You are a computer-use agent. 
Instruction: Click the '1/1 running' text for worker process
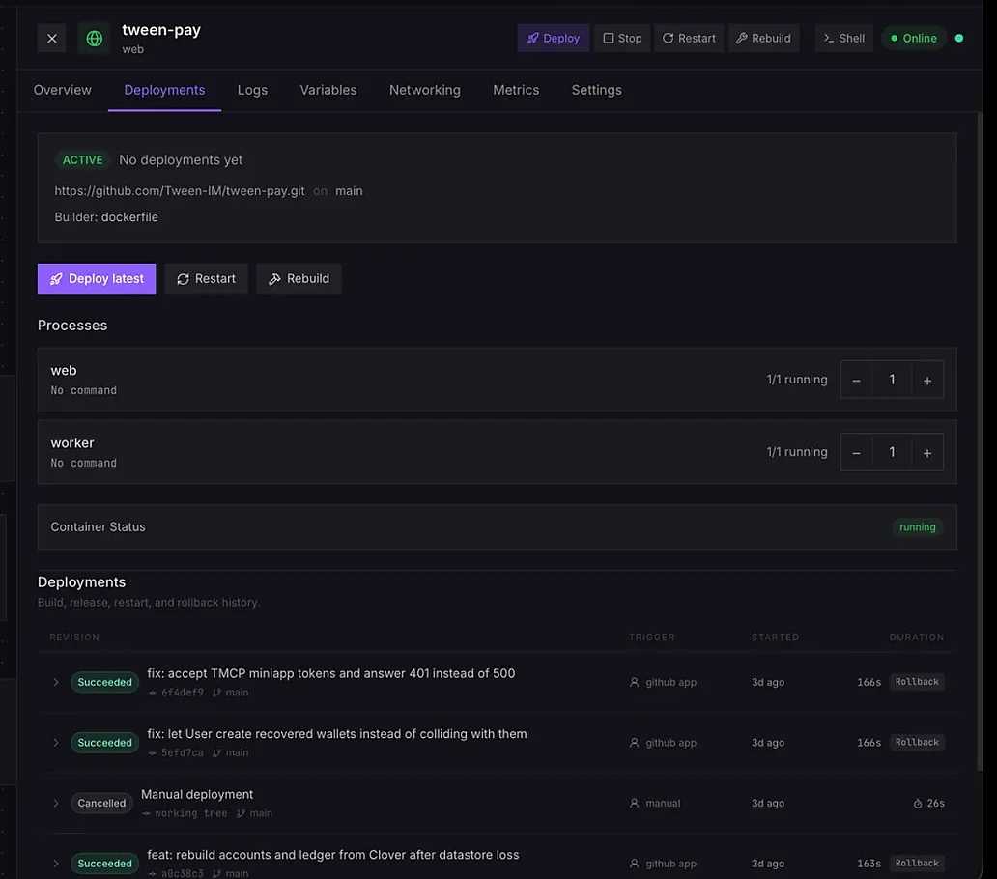tap(797, 452)
